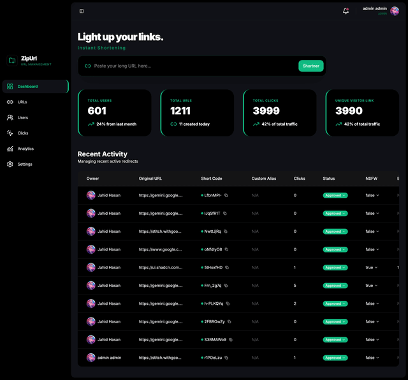The height and width of the screenshot is (380, 408).
Task: Click the NSFW column header
Action: coord(371,179)
